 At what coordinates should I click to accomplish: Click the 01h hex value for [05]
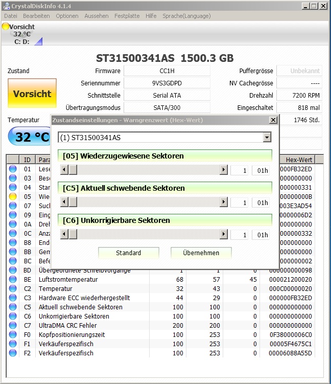(262, 170)
